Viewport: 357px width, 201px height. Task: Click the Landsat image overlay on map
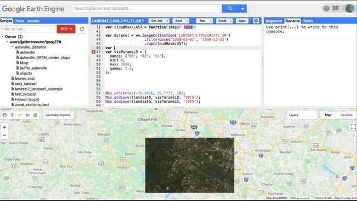pyautogui.click(x=190, y=165)
